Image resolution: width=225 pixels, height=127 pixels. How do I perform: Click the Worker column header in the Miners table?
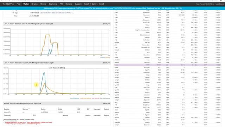pyautogui.click(x=26, y=109)
